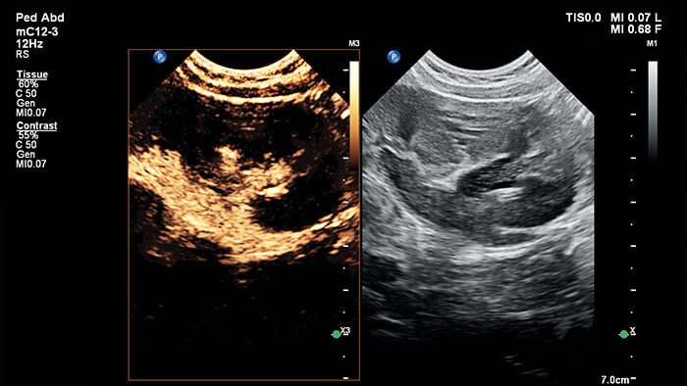Click the 'MI 0.68 F' readout

pos(636,29)
